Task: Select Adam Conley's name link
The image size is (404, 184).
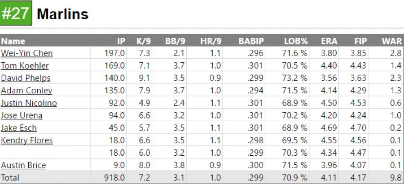Action: [26, 91]
